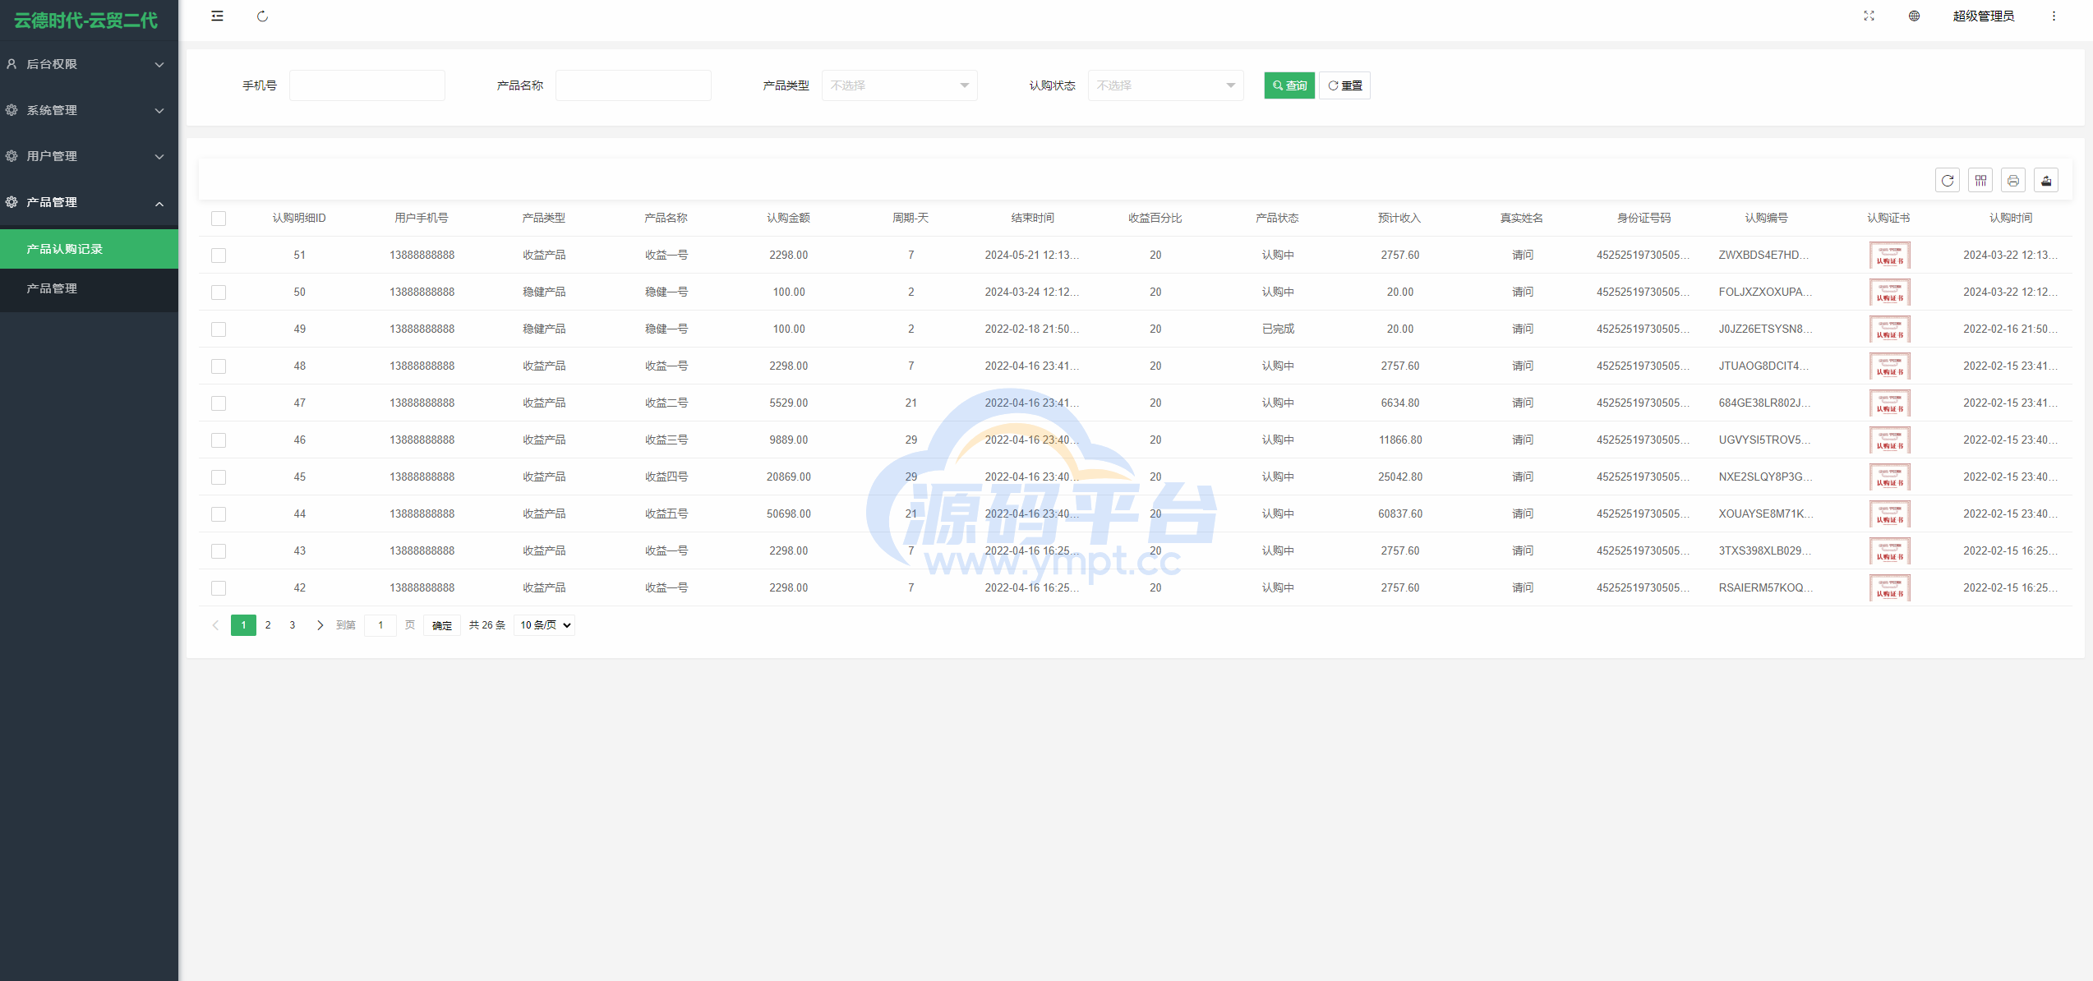Go to page 3
Image resolution: width=2093 pixels, height=981 pixels.
point(293,625)
